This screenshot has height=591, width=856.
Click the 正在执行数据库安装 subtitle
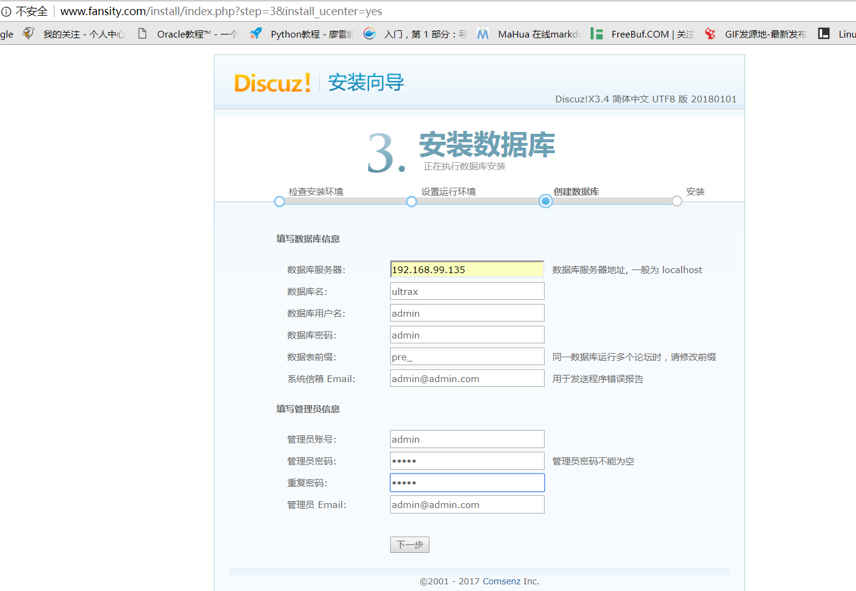click(464, 166)
